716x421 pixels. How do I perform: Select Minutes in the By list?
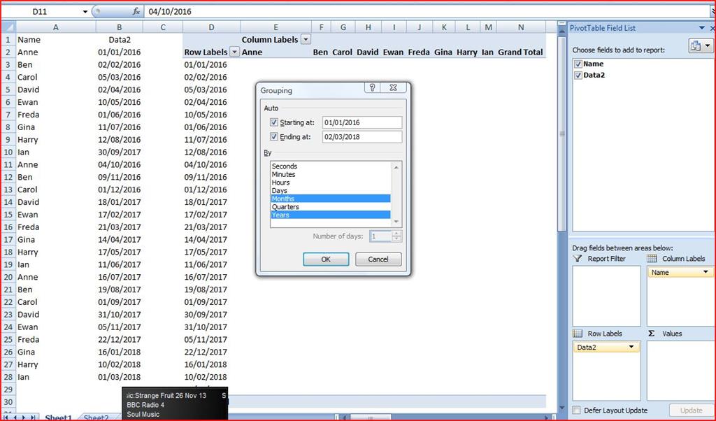click(331, 174)
